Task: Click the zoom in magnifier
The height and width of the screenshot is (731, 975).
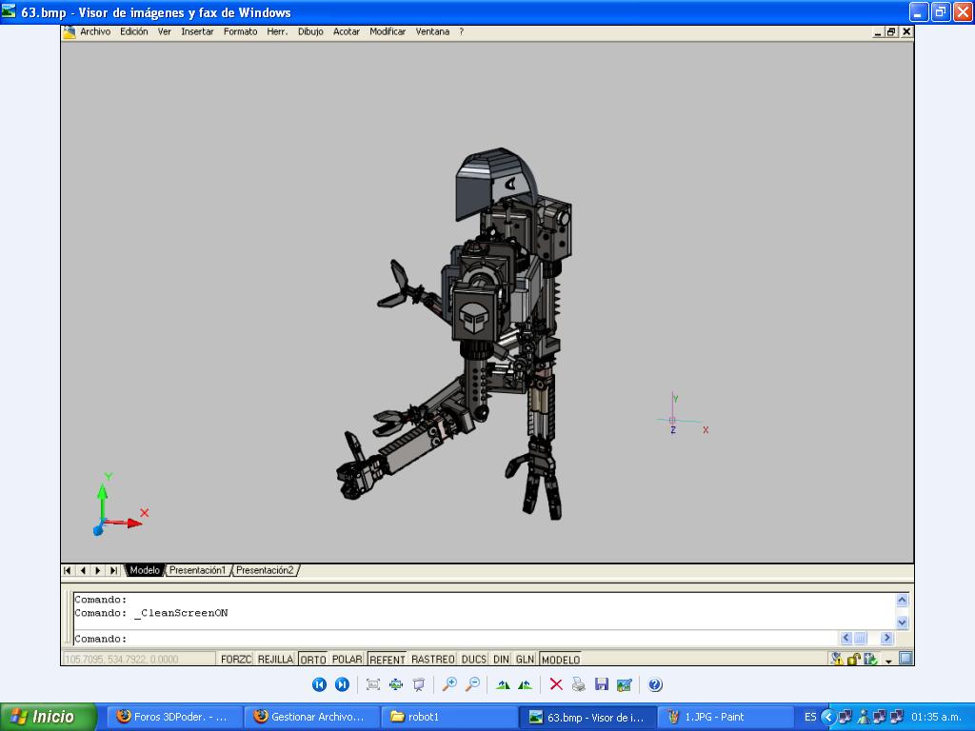Action: (449, 684)
